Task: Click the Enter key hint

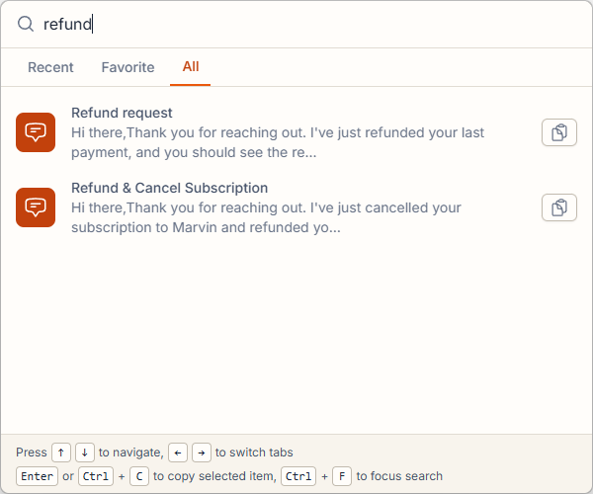Action: (37, 476)
